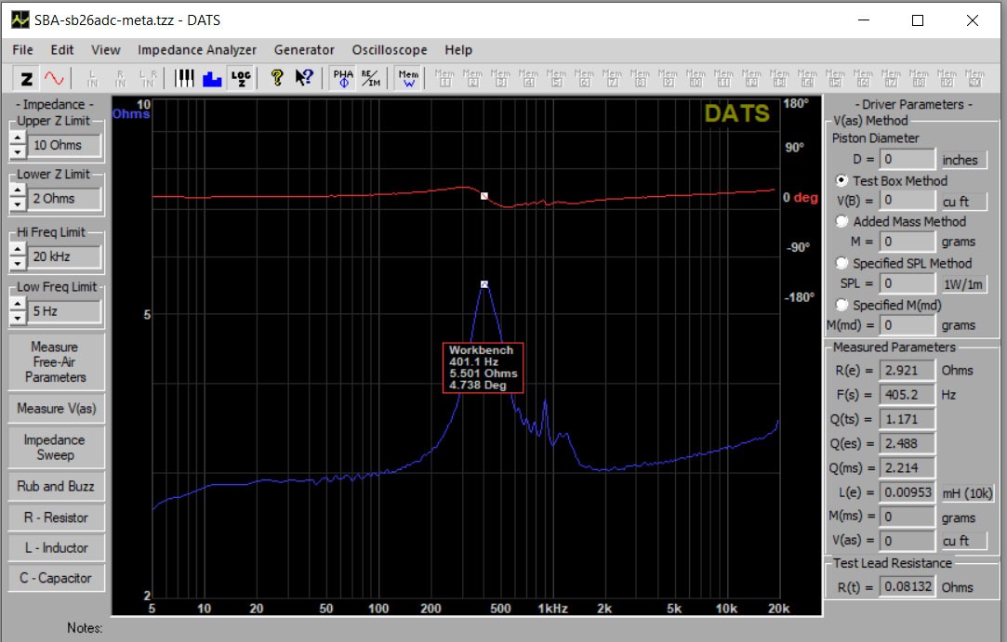Click the R - Resistor button
The image size is (1007, 642).
tap(56, 517)
